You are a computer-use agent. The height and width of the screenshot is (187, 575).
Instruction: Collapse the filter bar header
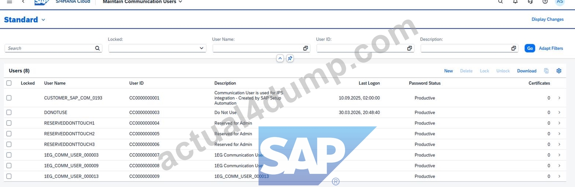point(280,58)
